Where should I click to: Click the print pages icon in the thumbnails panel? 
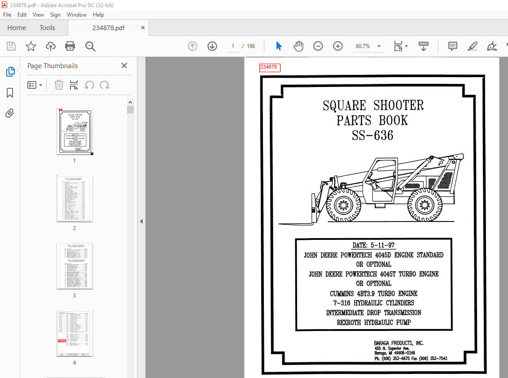(x=74, y=85)
